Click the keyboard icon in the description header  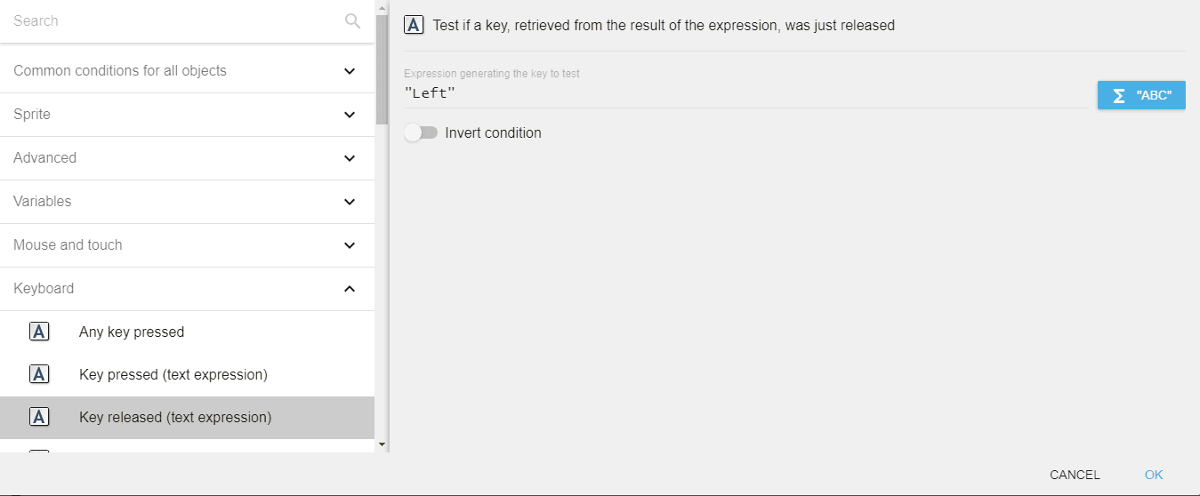pos(414,25)
